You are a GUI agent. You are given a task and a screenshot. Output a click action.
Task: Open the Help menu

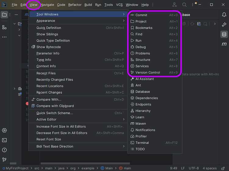[145, 5]
